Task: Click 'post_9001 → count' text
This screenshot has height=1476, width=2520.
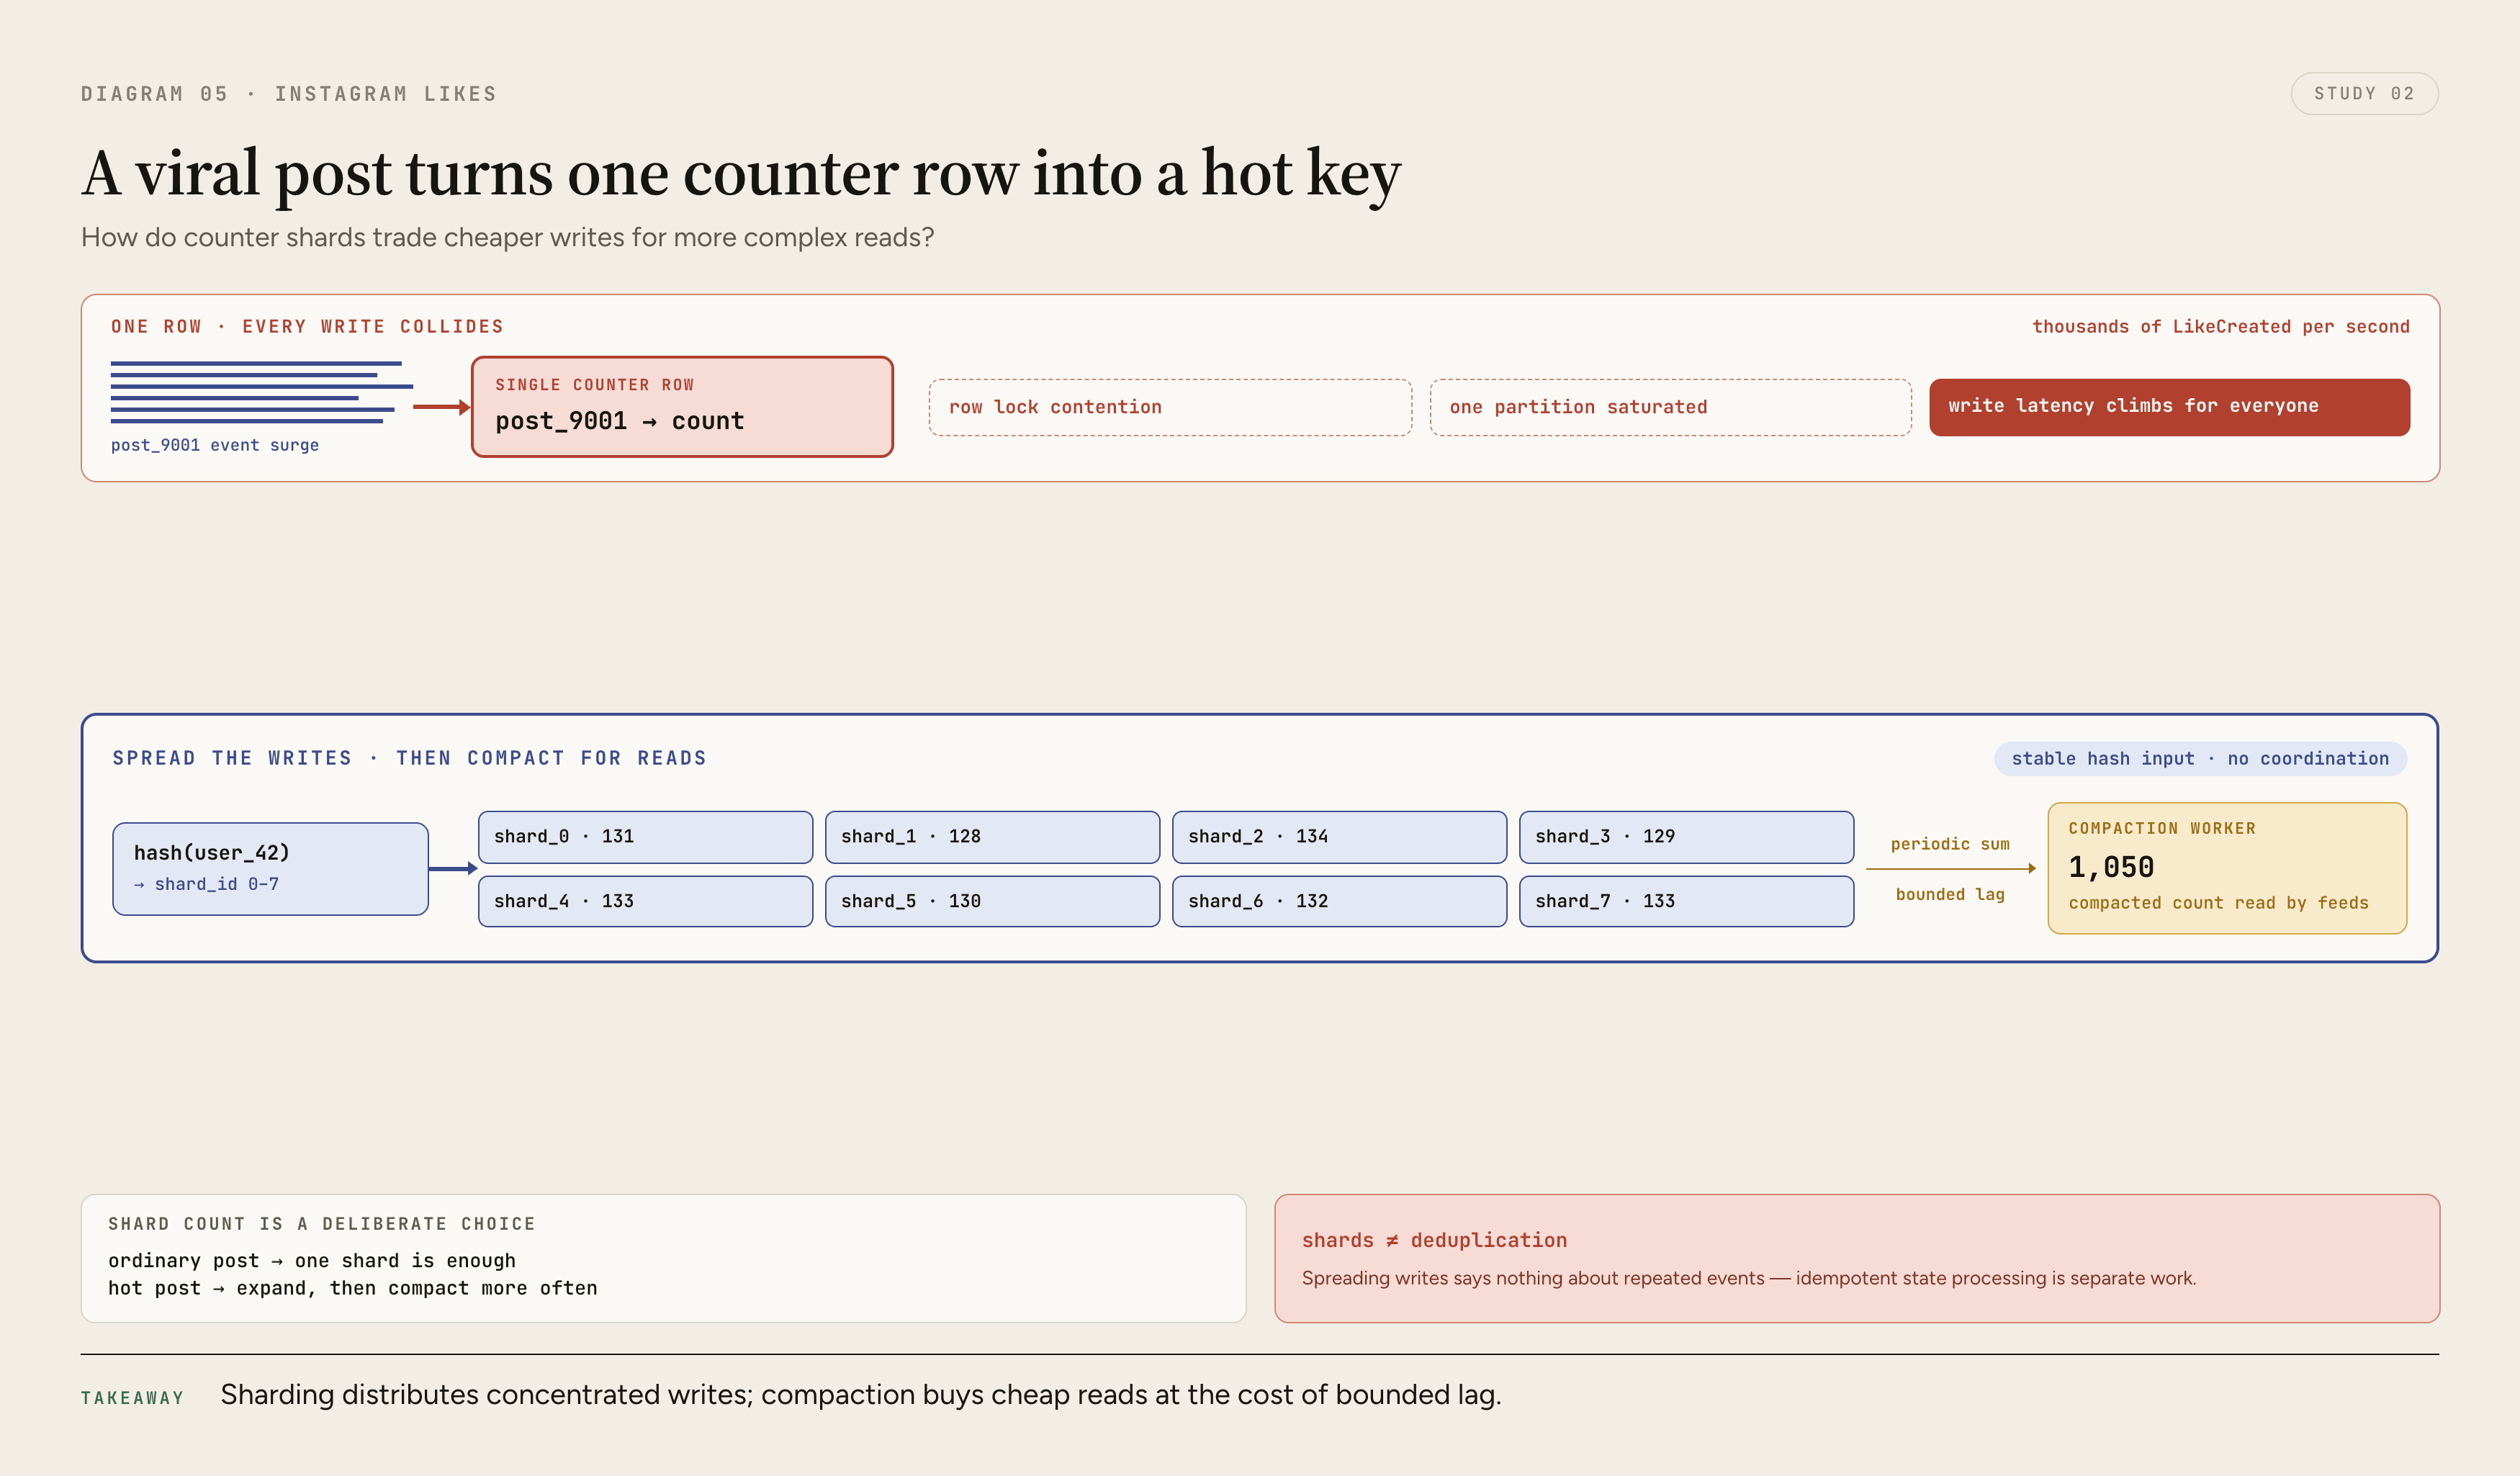Action: pyautogui.click(x=620, y=421)
